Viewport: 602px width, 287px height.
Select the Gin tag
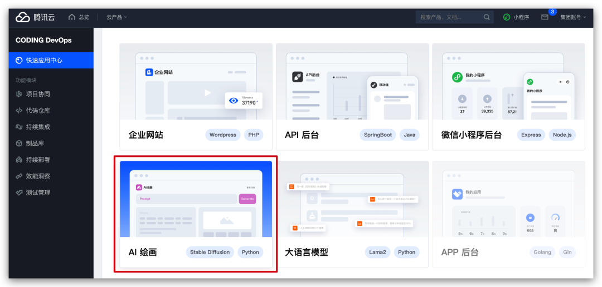pyautogui.click(x=567, y=252)
